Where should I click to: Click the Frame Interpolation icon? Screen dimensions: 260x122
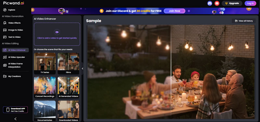point(5,65)
